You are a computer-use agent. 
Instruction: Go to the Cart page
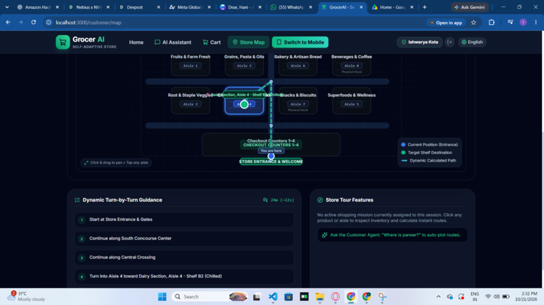pos(212,42)
